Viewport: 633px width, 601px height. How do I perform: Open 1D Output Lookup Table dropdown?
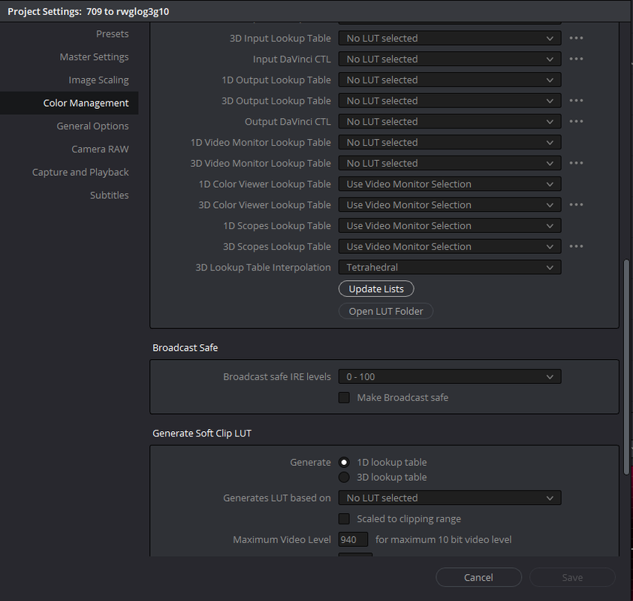(450, 80)
